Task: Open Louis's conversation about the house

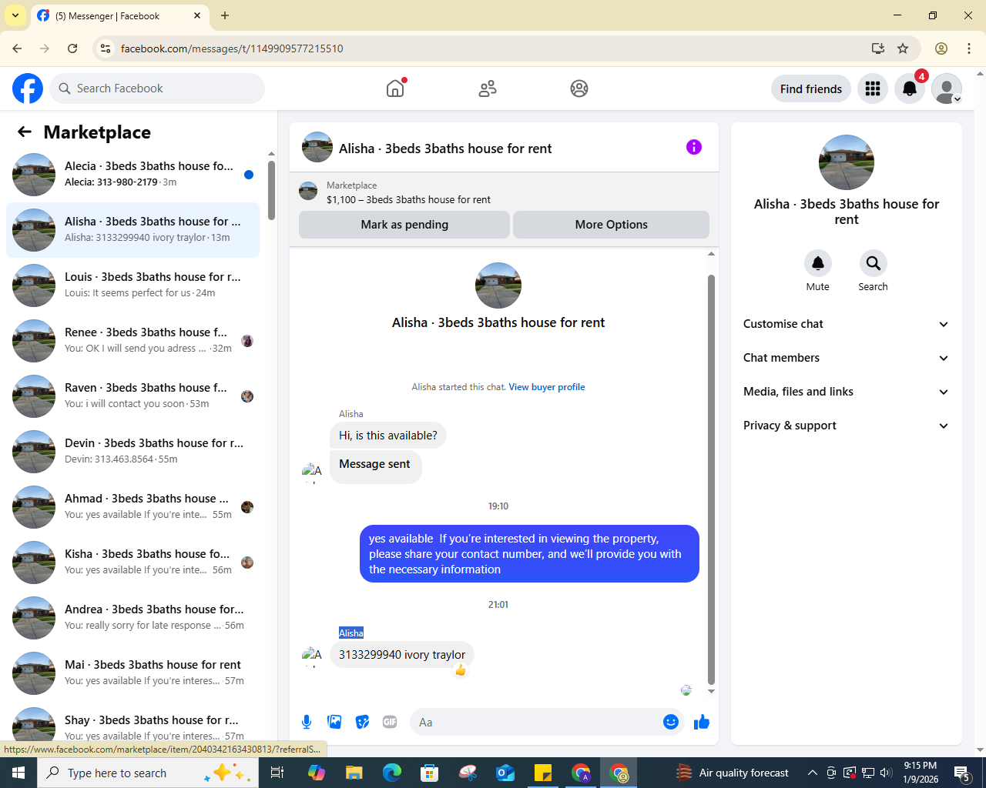Action: pyautogui.click(x=132, y=285)
